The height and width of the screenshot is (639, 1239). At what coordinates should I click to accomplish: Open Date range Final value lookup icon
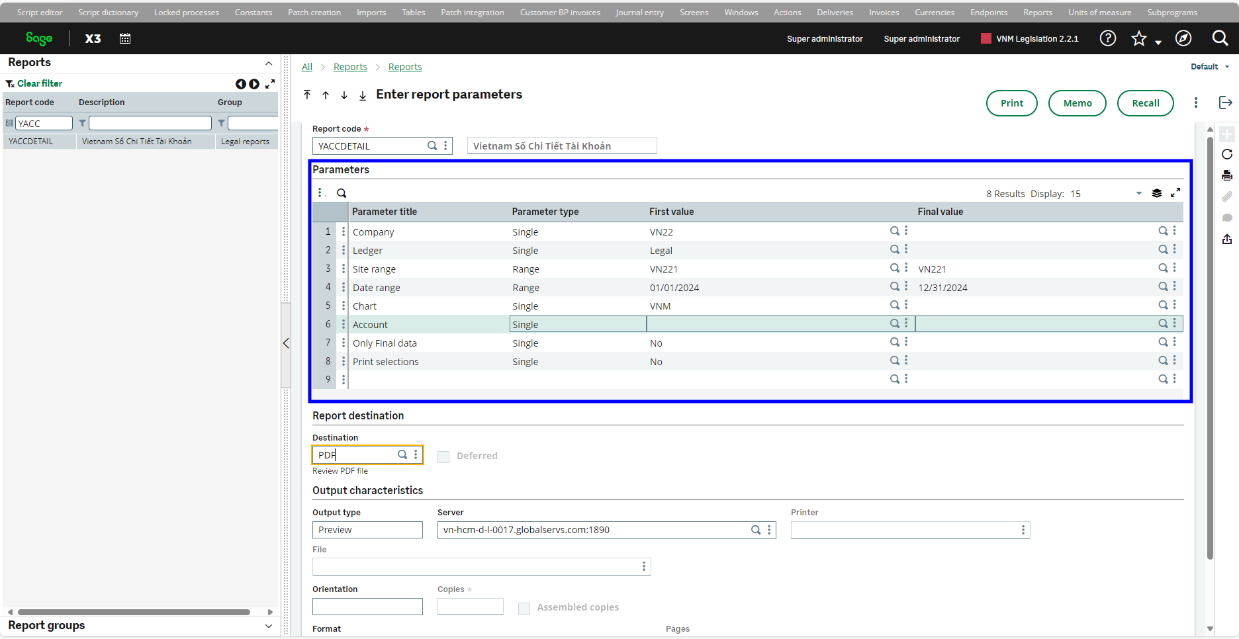1163,286
